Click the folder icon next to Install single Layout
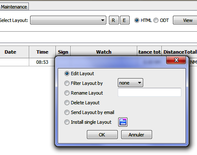 pos(123,122)
